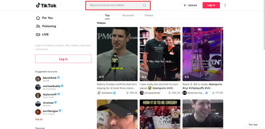
Task: Focus the Search accounts and videos field
Action: pos(118,5)
